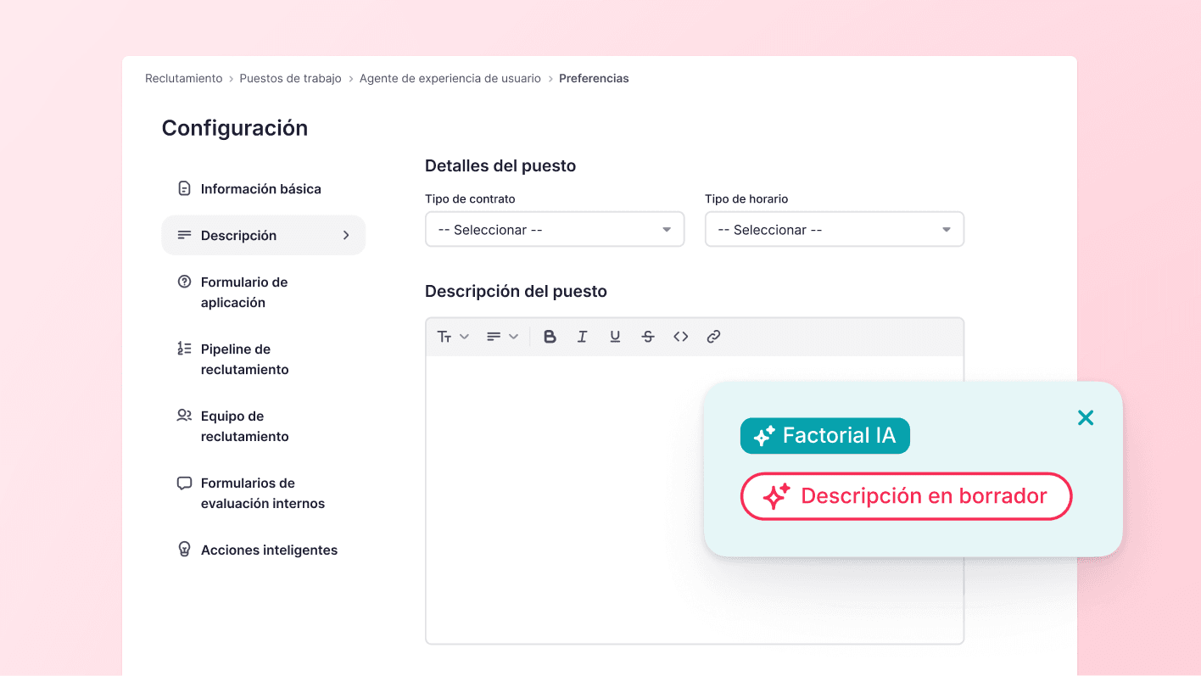Image resolution: width=1201 pixels, height=676 pixels.
Task: Click the Factorial IA button
Action: click(x=824, y=435)
